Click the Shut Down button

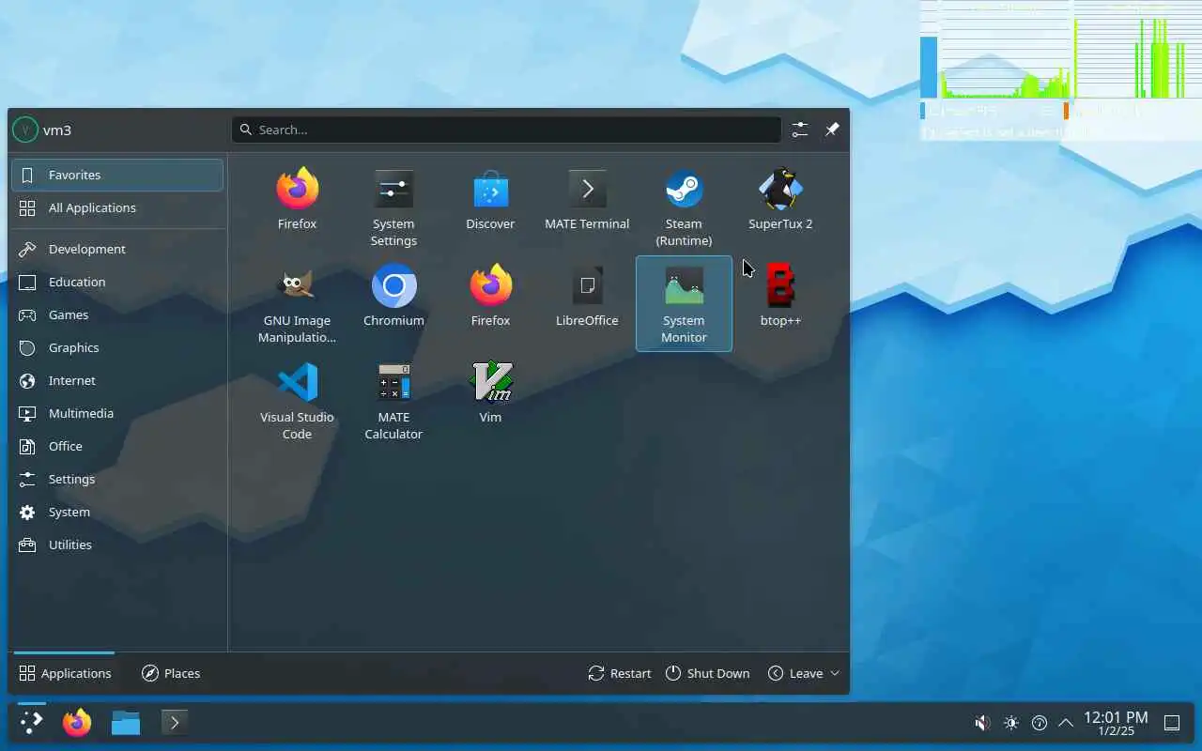pyautogui.click(x=707, y=673)
